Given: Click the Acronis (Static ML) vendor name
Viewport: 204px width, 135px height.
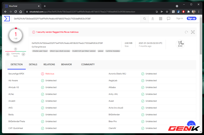Looking at the screenshot, I should [x=117, y=74].
